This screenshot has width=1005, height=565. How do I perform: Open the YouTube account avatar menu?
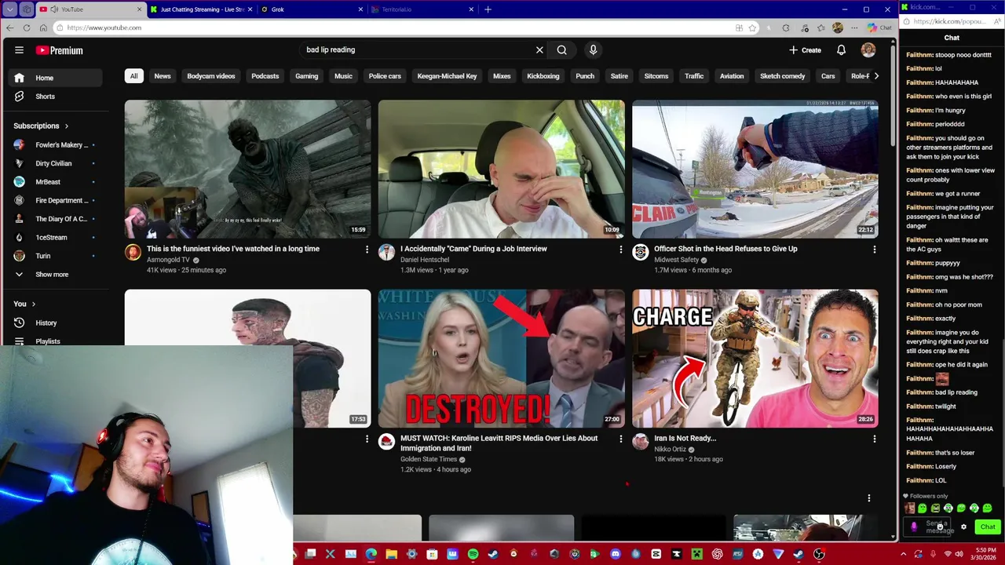tap(868, 50)
